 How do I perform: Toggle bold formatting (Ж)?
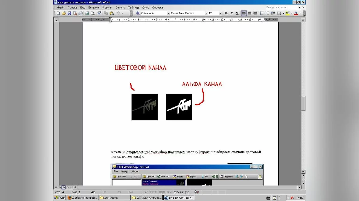[226, 13]
